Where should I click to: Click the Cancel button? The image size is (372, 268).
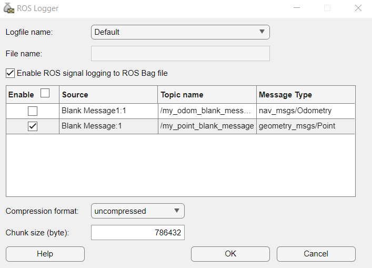tap(316, 254)
